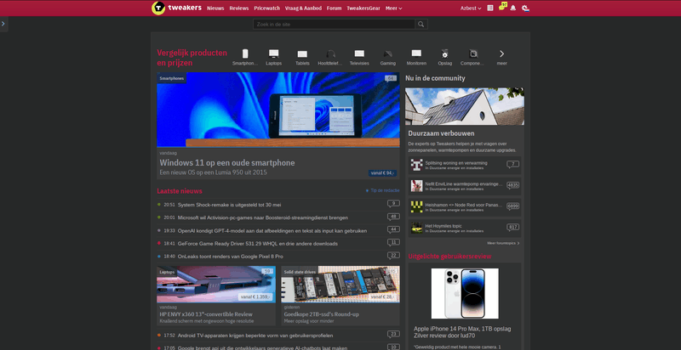Open 'Het Hoymiles topic'
681x350 pixels.
(444, 226)
